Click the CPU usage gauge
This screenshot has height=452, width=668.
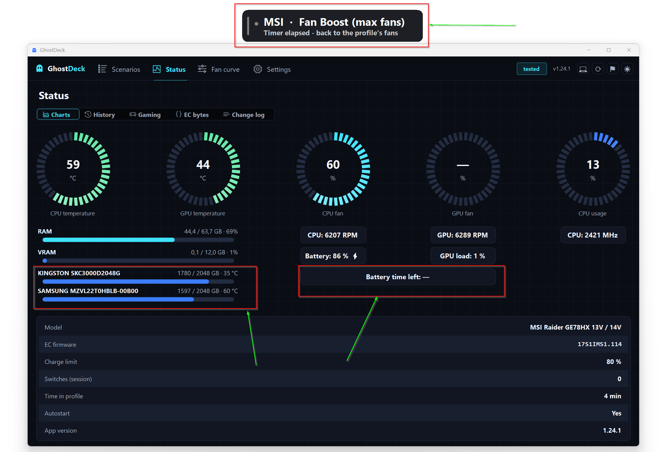coord(593,169)
